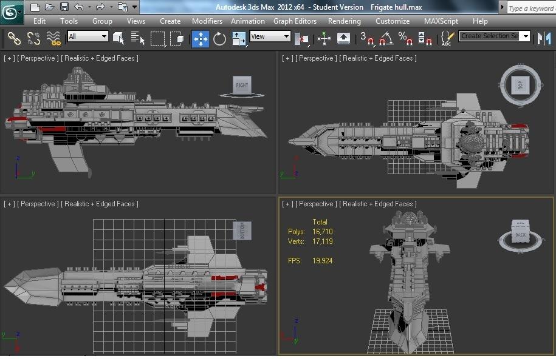Click the Project Folder icon in Quick Access
The height and width of the screenshot is (364, 556).
click(x=123, y=7)
